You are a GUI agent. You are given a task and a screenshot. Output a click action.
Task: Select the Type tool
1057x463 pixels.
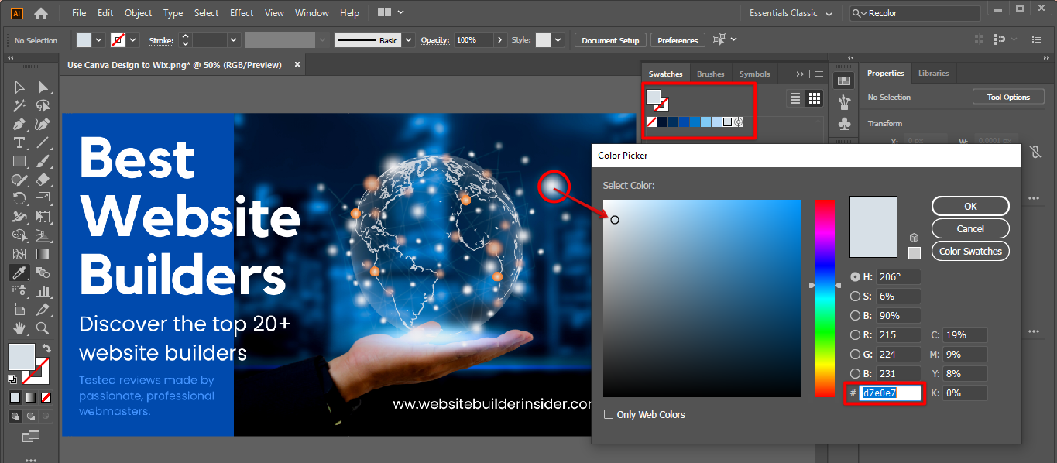pyautogui.click(x=19, y=142)
